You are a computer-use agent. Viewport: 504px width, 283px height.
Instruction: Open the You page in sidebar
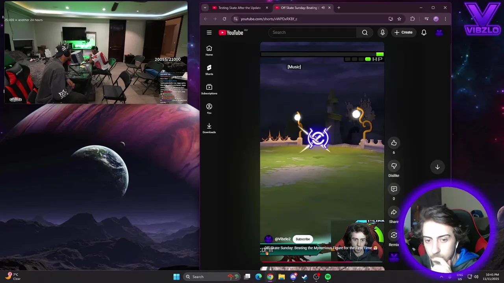(x=209, y=108)
